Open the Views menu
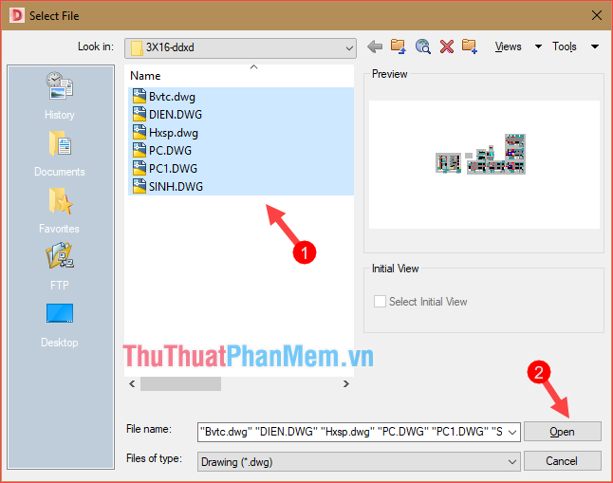Image resolution: width=613 pixels, height=483 pixels. coord(508,46)
